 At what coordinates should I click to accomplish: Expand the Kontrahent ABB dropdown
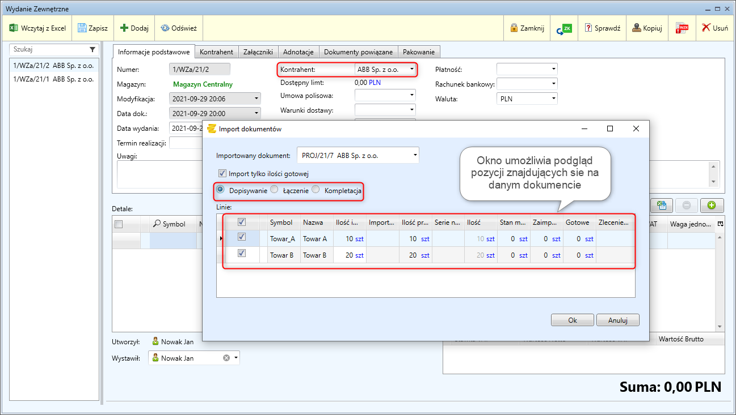click(x=412, y=70)
